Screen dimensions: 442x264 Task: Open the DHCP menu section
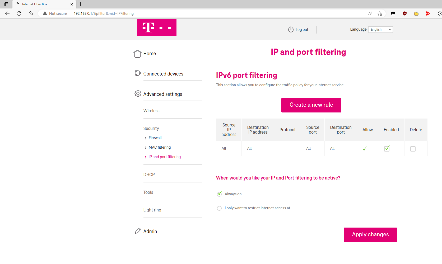click(149, 175)
